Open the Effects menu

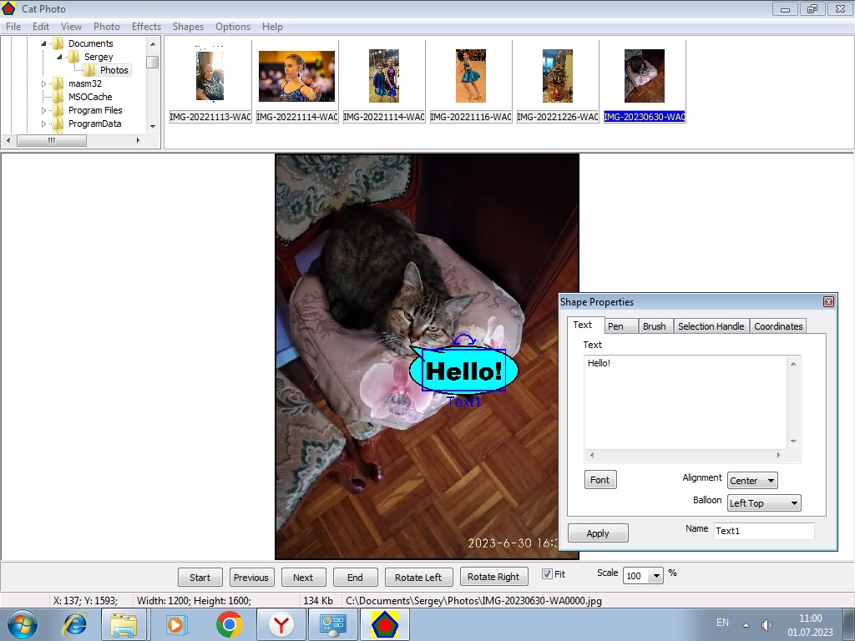pyautogui.click(x=146, y=27)
